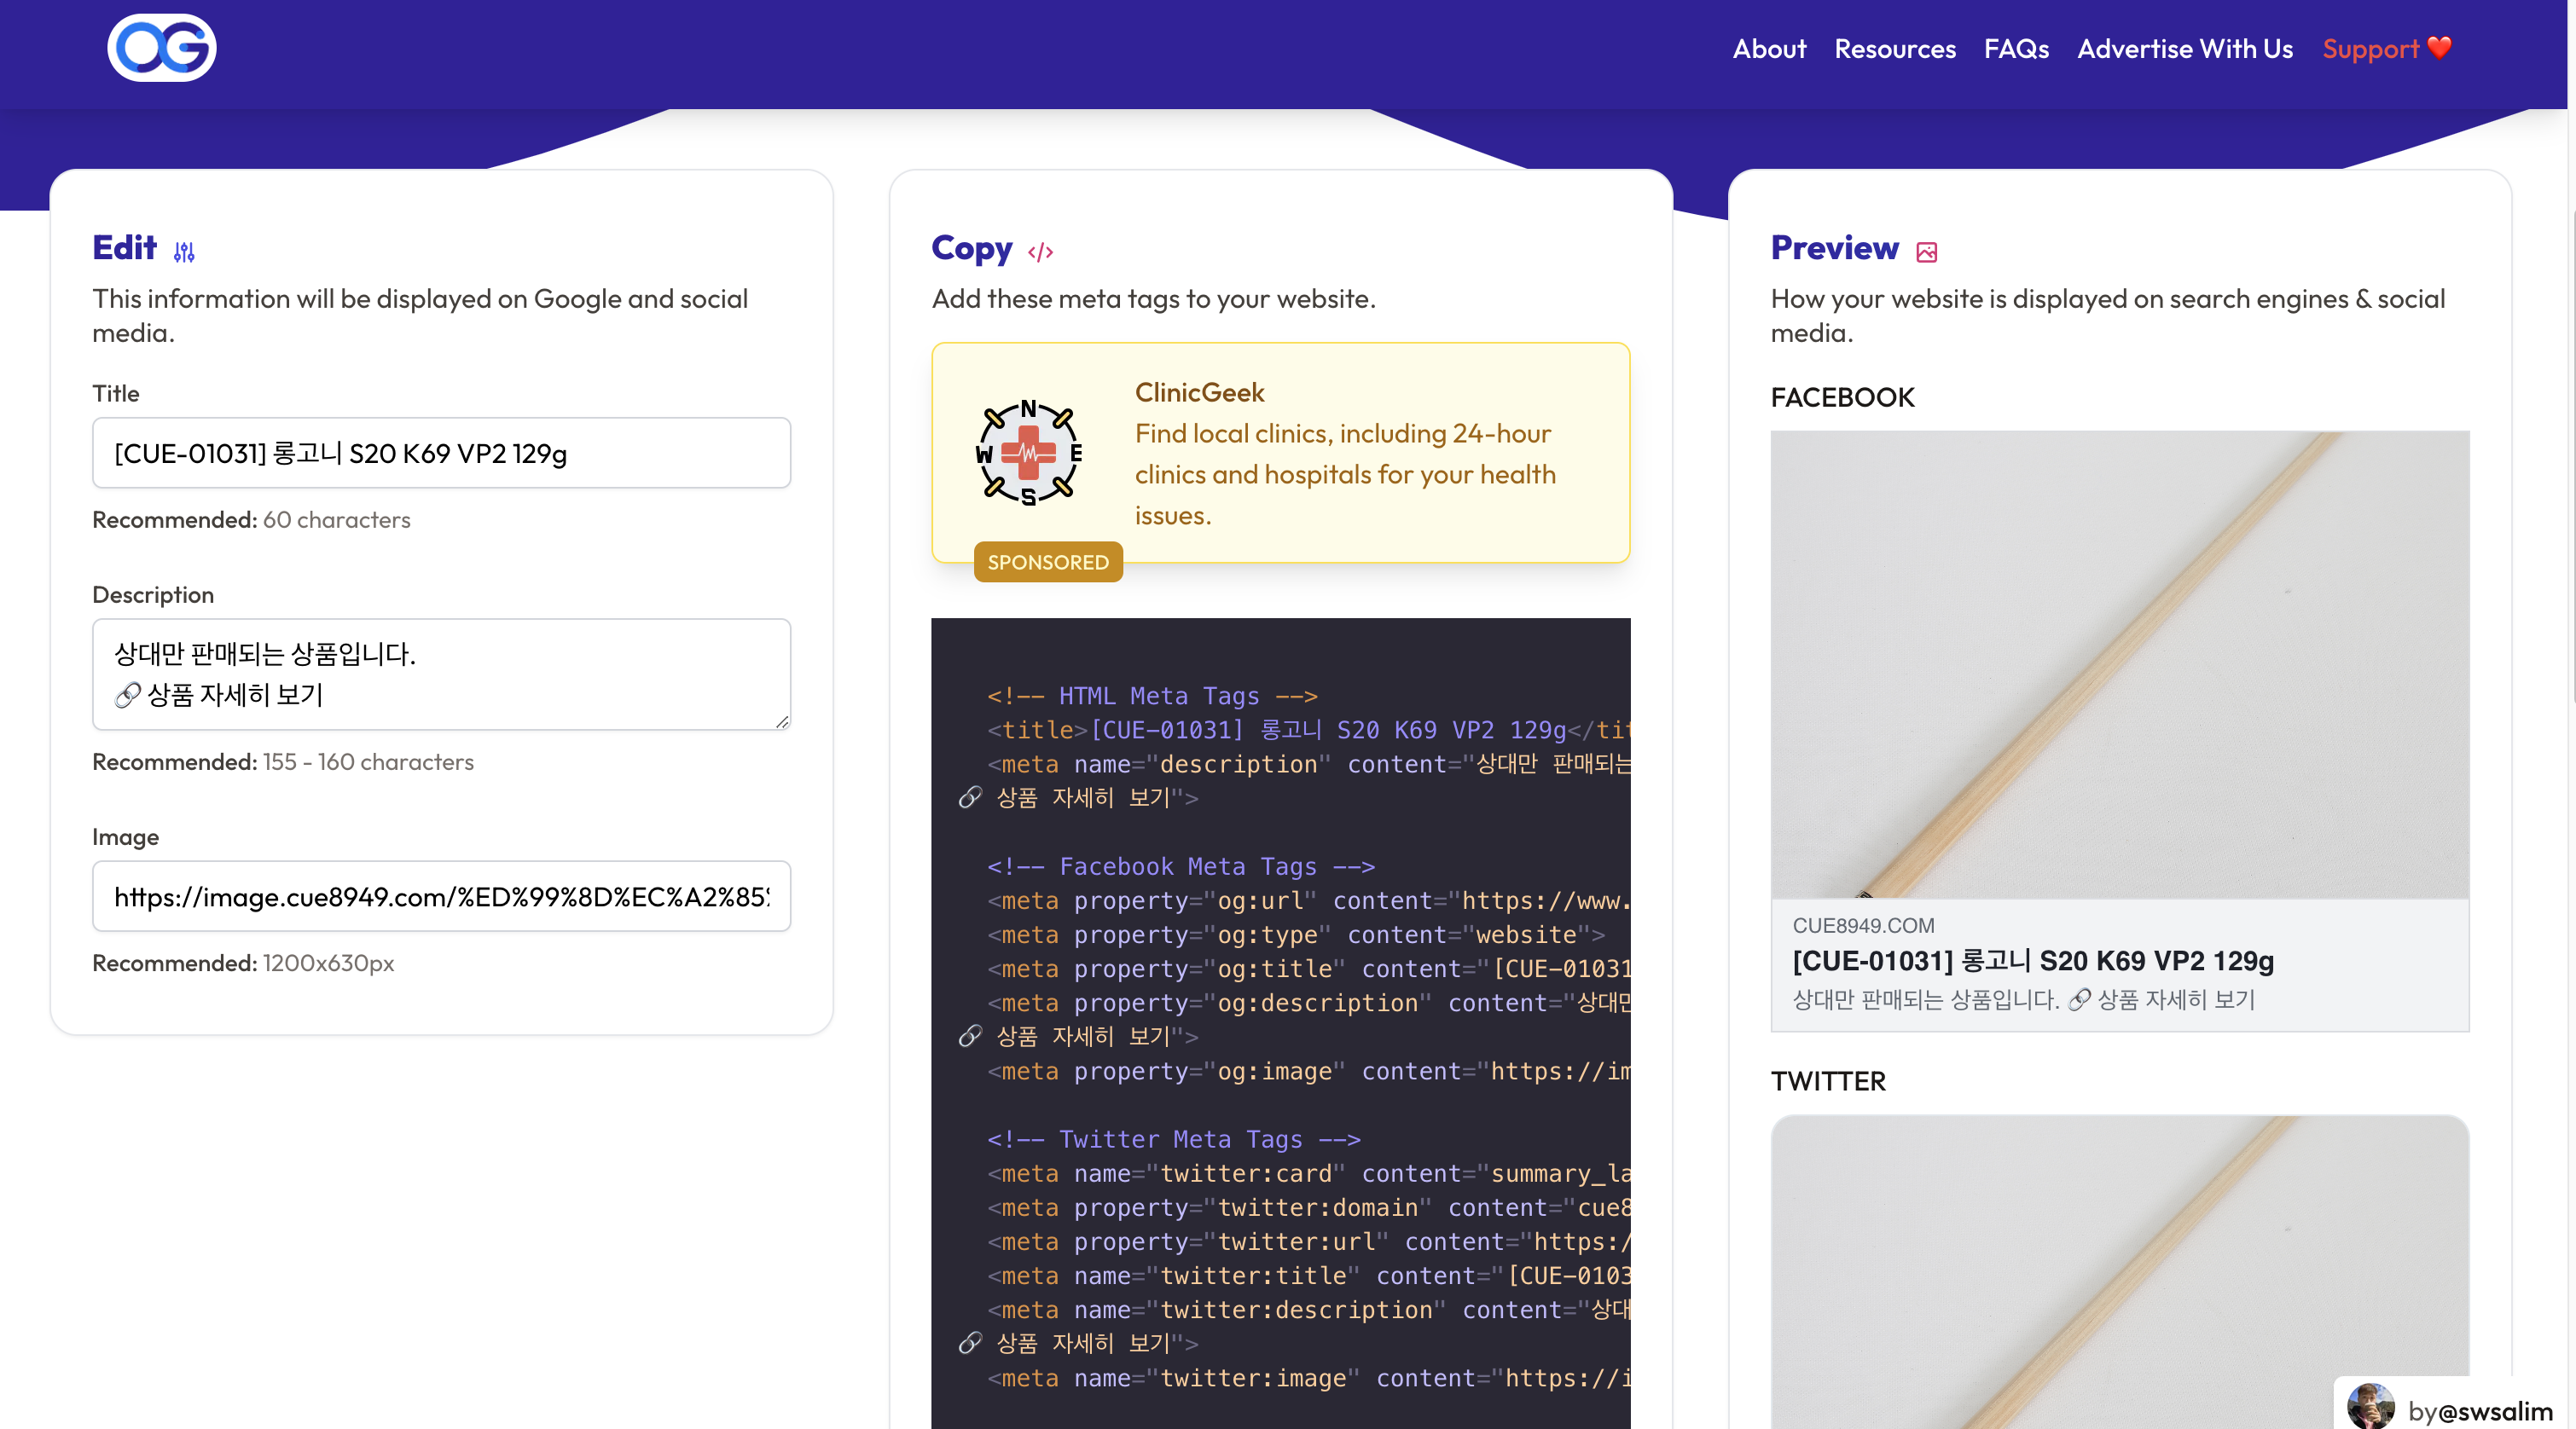The height and width of the screenshot is (1429, 2576).
Task: Click the heart icon next to Support
Action: [2439, 47]
